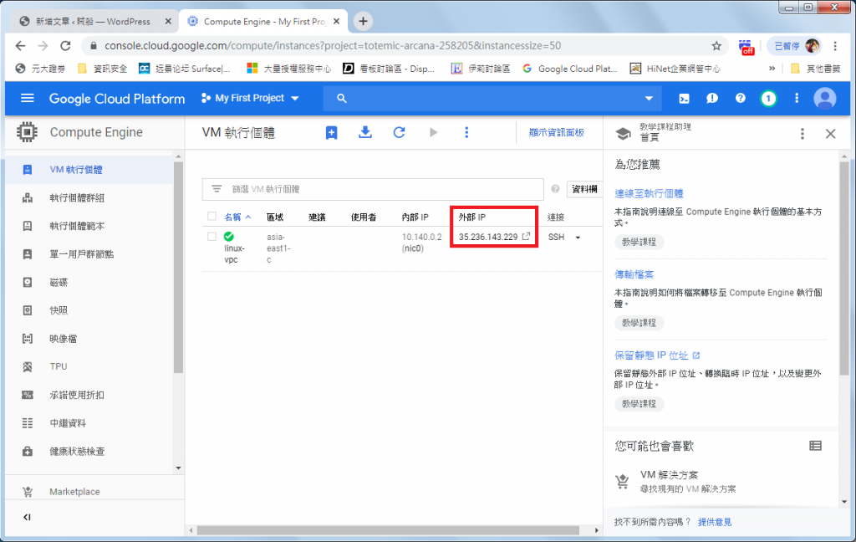This screenshot has width=856, height=542.
Task: Refresh the VM instances list
Action: [399, 132]
